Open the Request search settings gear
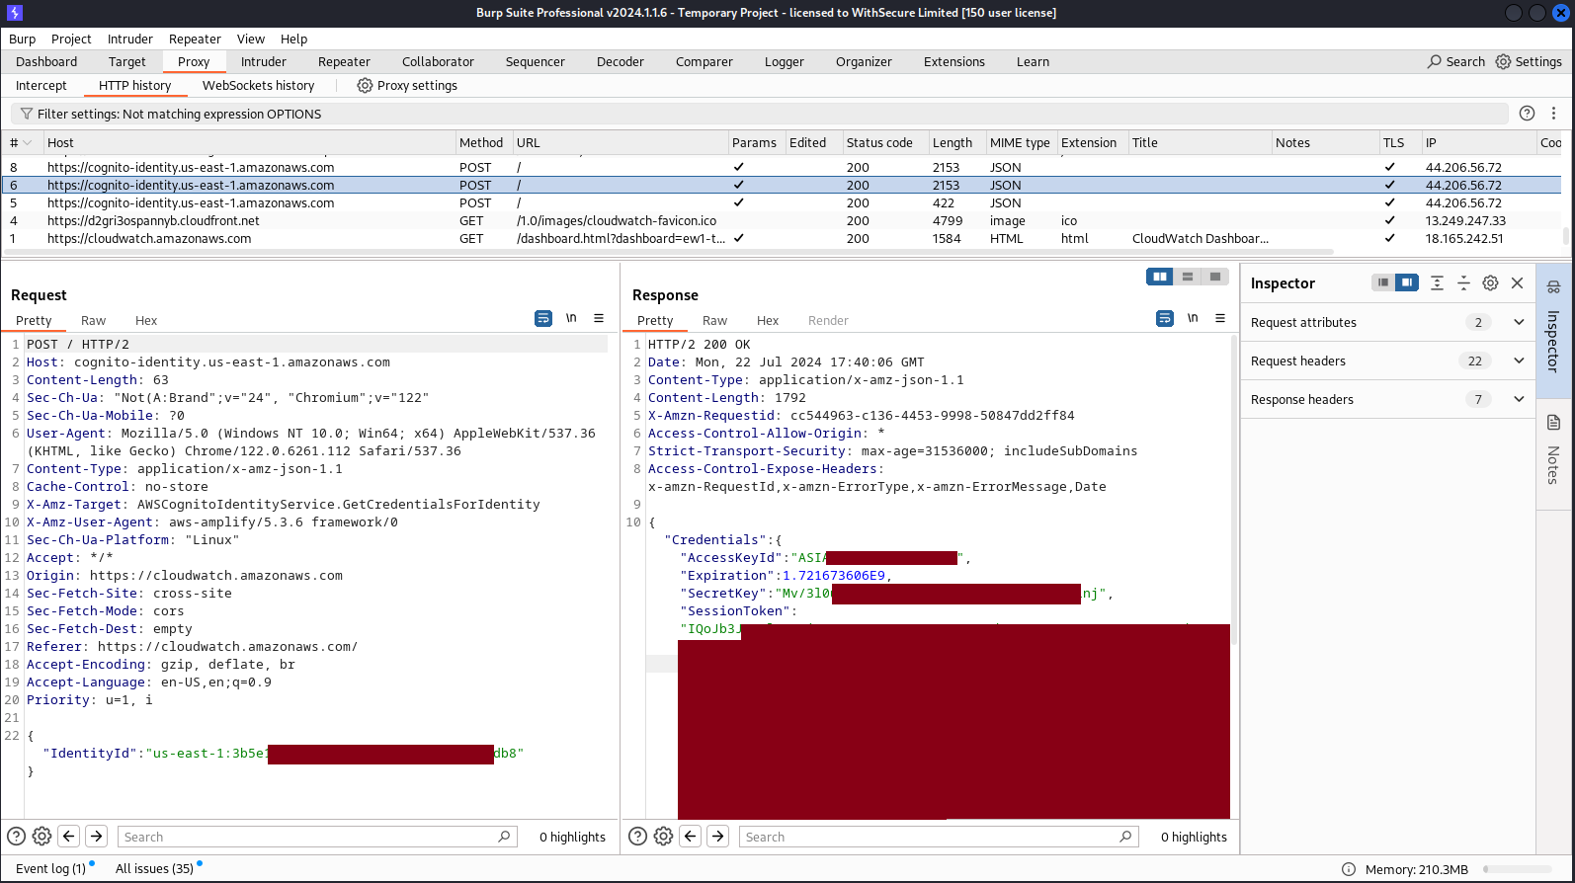The width and height of the screenshot is (1575, 883). pos(42,837)
